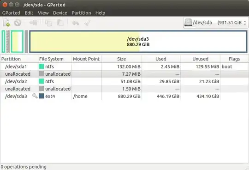
Task: Click the 2.45 MiB used cell
Action: pyautogui.click(x=170, y=67)
